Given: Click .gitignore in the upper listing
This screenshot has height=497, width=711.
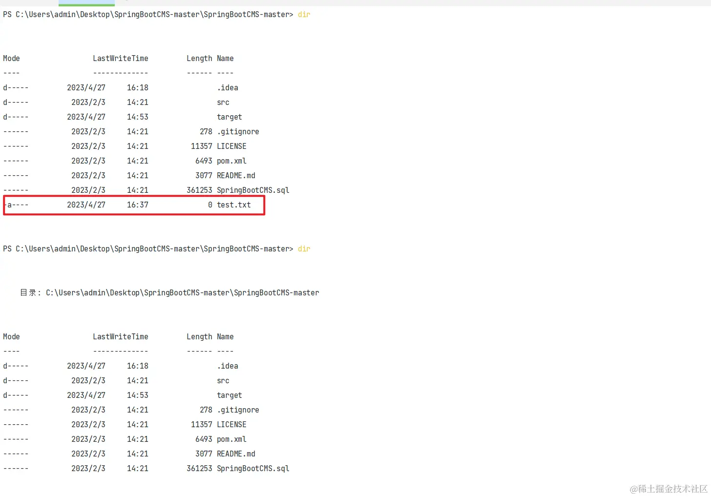Looking at the screenshot, I should click(238, 132).
